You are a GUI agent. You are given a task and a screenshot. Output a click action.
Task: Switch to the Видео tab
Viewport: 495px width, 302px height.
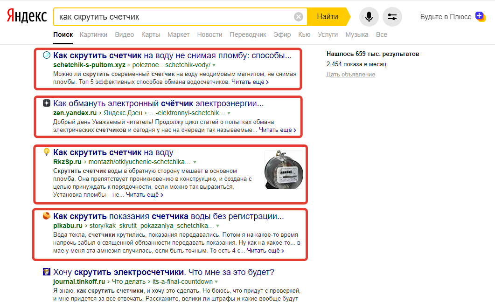tap(125, 34)
